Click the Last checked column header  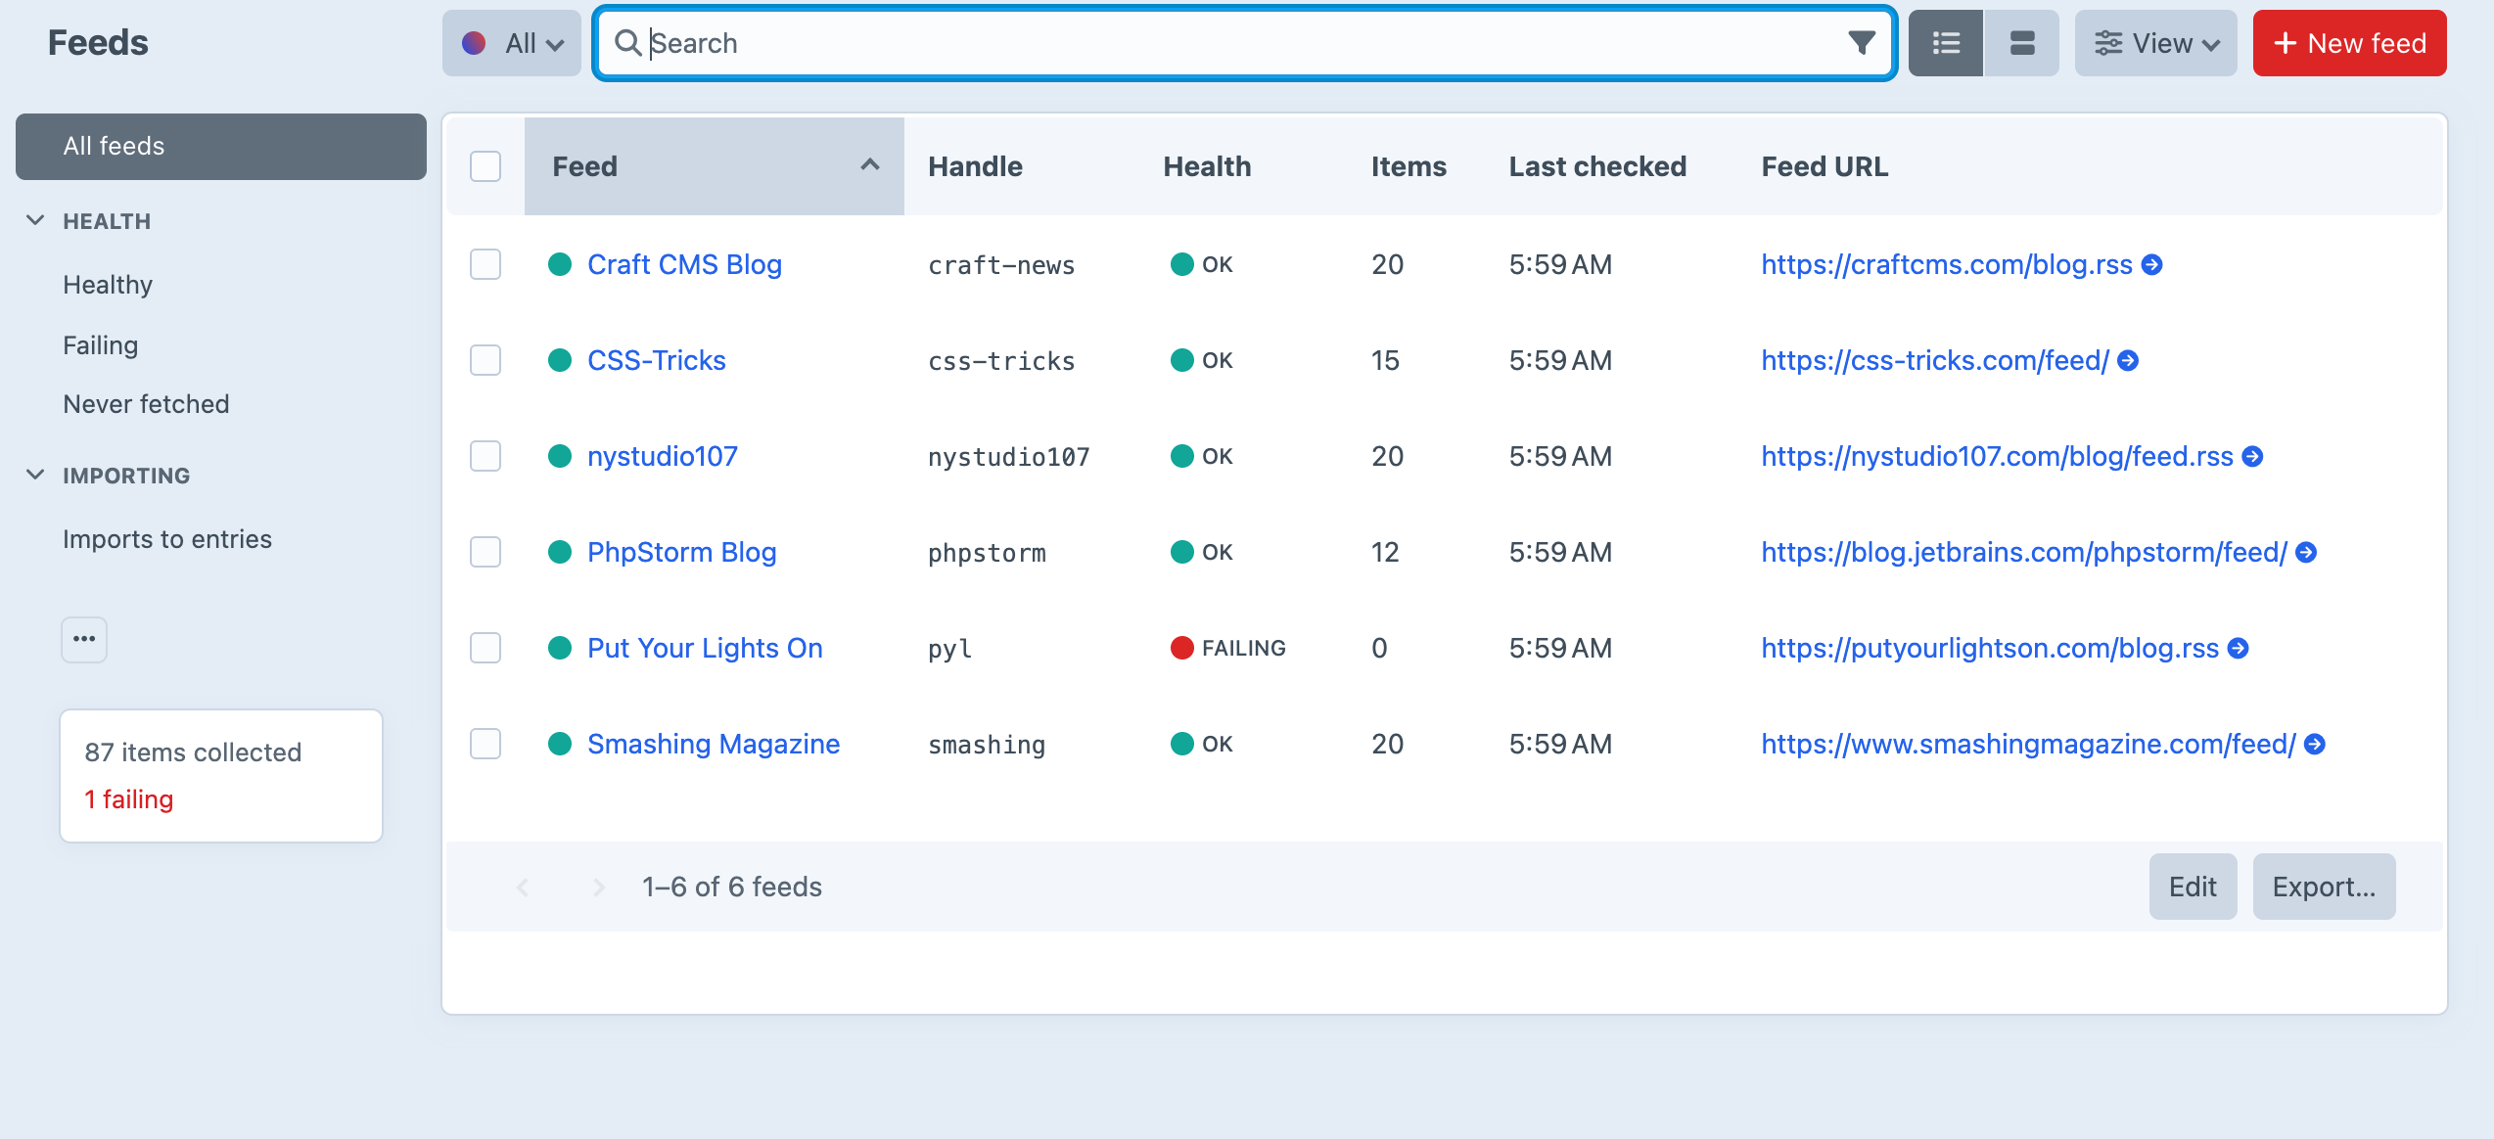point(1597,166)
